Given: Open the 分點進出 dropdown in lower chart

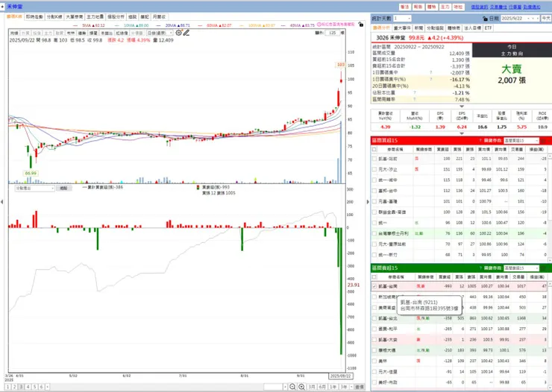Looking at the screenshot, I should [x=34, y=189].
